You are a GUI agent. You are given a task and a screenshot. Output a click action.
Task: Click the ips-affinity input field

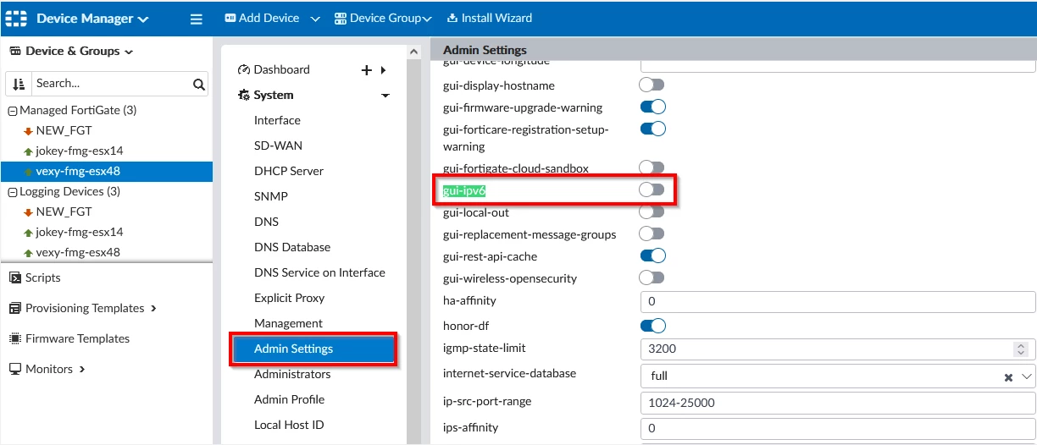coord(838,428)
